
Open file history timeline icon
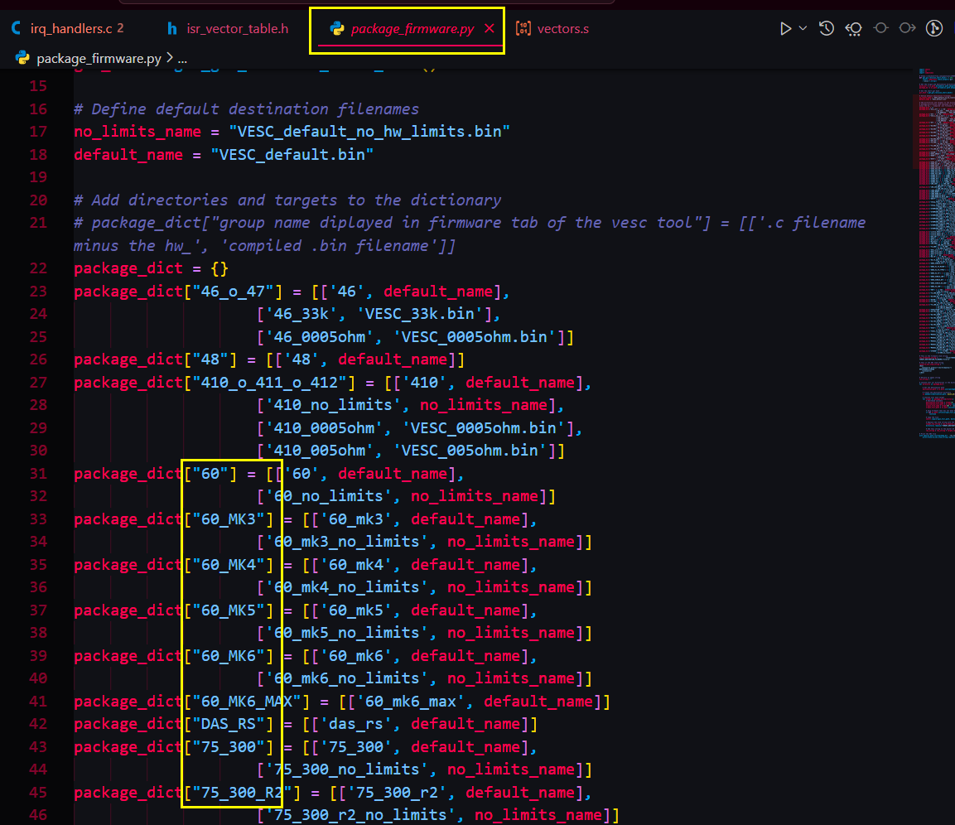[x=827, y=29]
